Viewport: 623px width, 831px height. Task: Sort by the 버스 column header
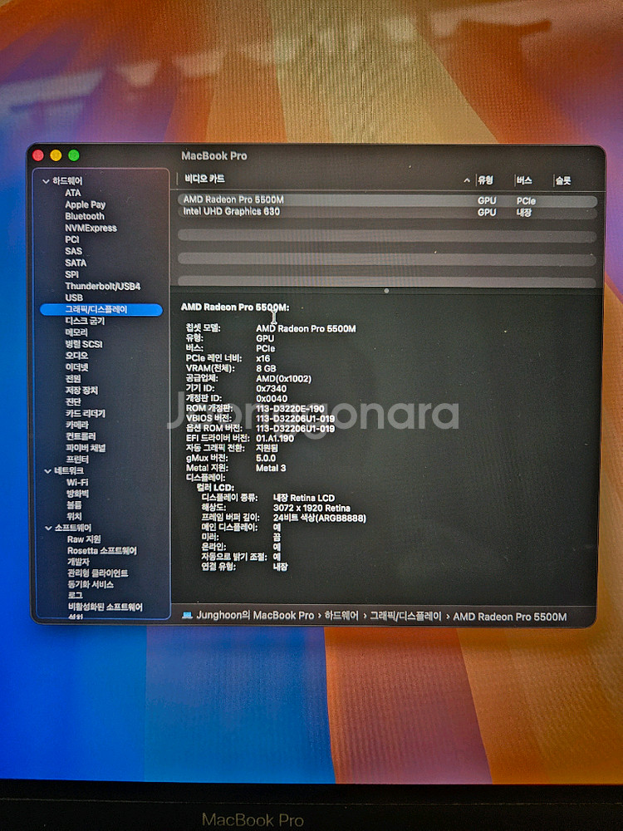(x=524, y=180)
